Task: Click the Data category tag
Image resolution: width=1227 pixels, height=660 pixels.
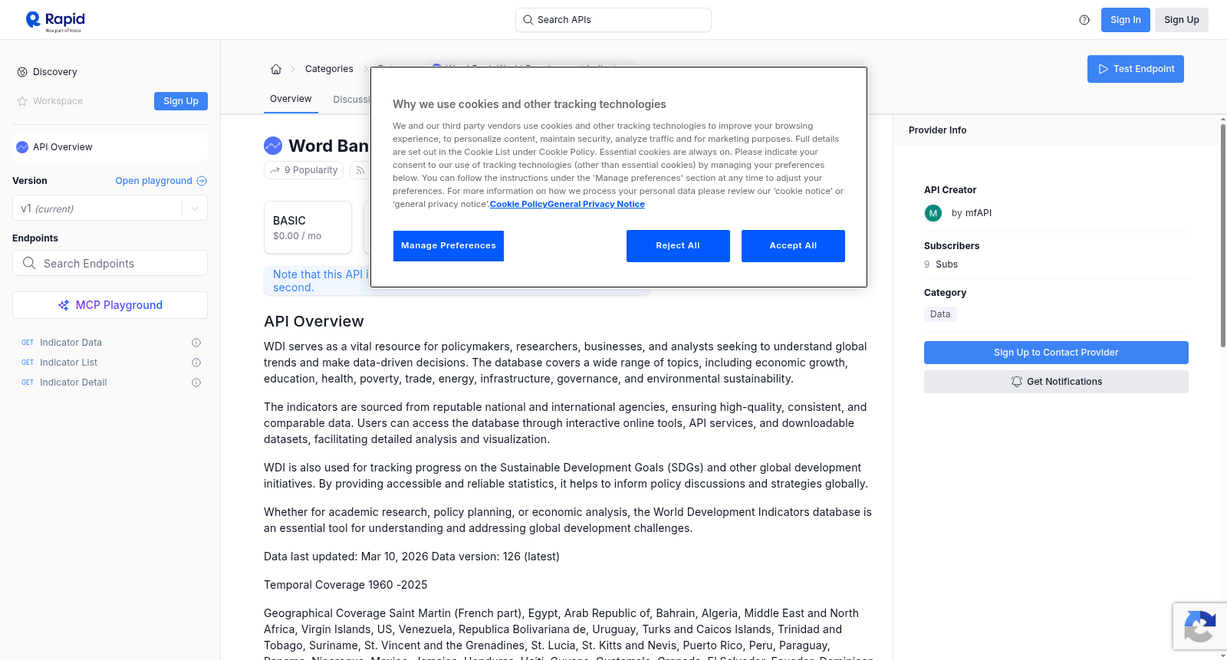Action: point(940,314)
